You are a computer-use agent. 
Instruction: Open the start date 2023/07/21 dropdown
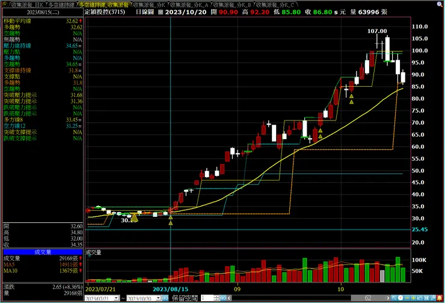[x=116, y=298]
